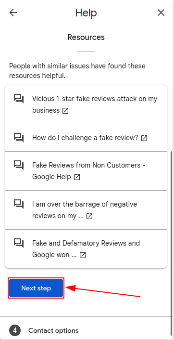Click chat icon beside Vicious 1-star fake reviews
The height and width of the screenshot is (340, 174).
point(19,99)
